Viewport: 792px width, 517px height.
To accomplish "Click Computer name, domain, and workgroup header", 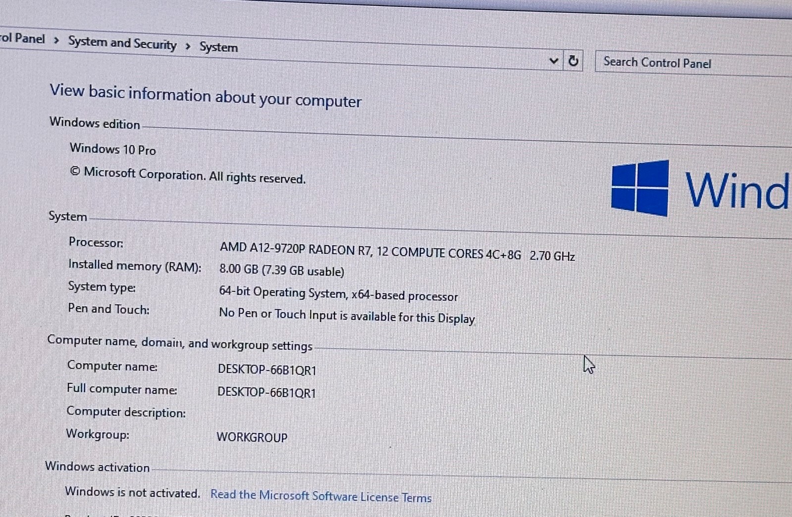I will pos(180,343).
